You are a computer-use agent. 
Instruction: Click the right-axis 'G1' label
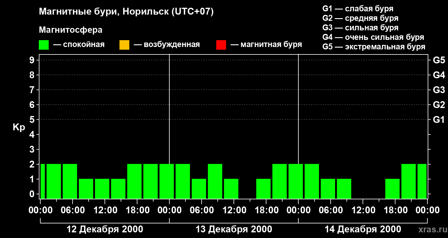[x=439, y=120]
